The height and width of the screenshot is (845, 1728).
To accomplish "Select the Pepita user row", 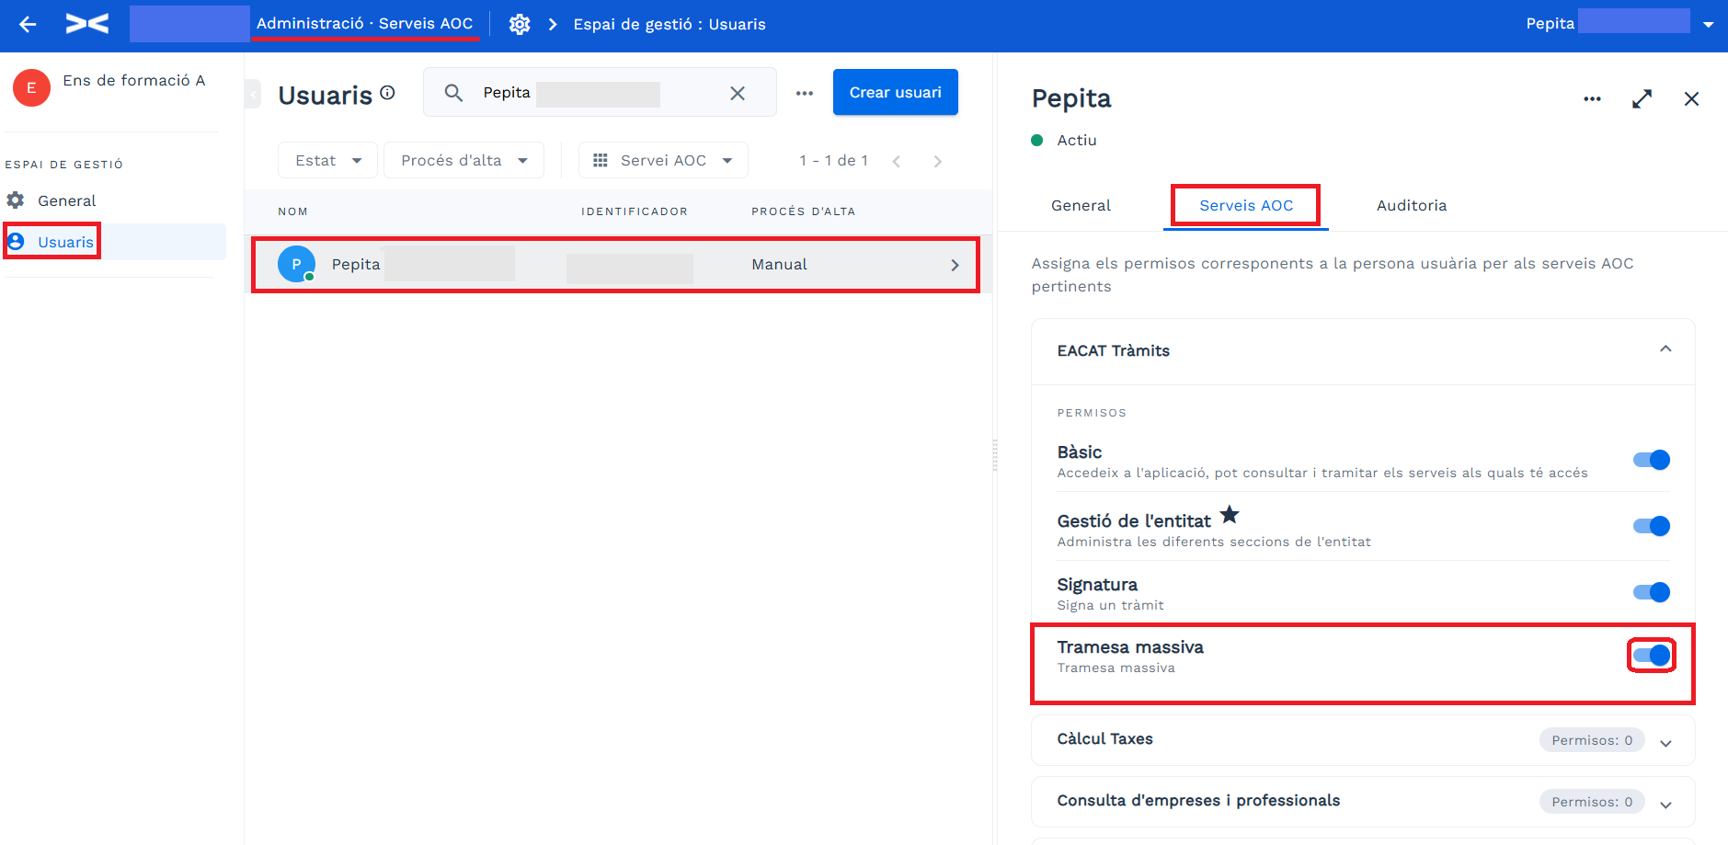I will pos(614,265).
